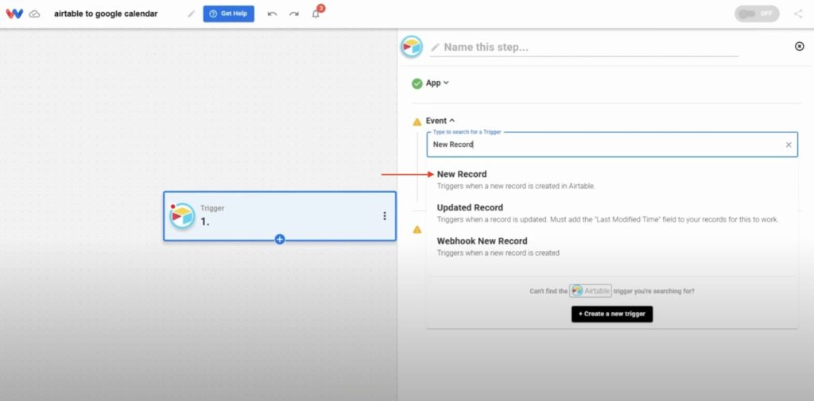Click the Airtable icon in panel header
The image size is (814, 401).
tap(412, 47)
